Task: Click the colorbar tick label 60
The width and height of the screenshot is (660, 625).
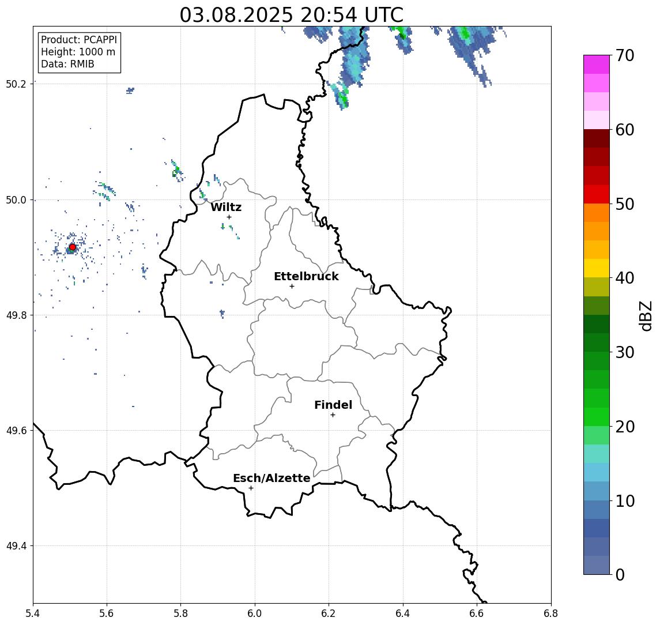Action: point(624,130)
